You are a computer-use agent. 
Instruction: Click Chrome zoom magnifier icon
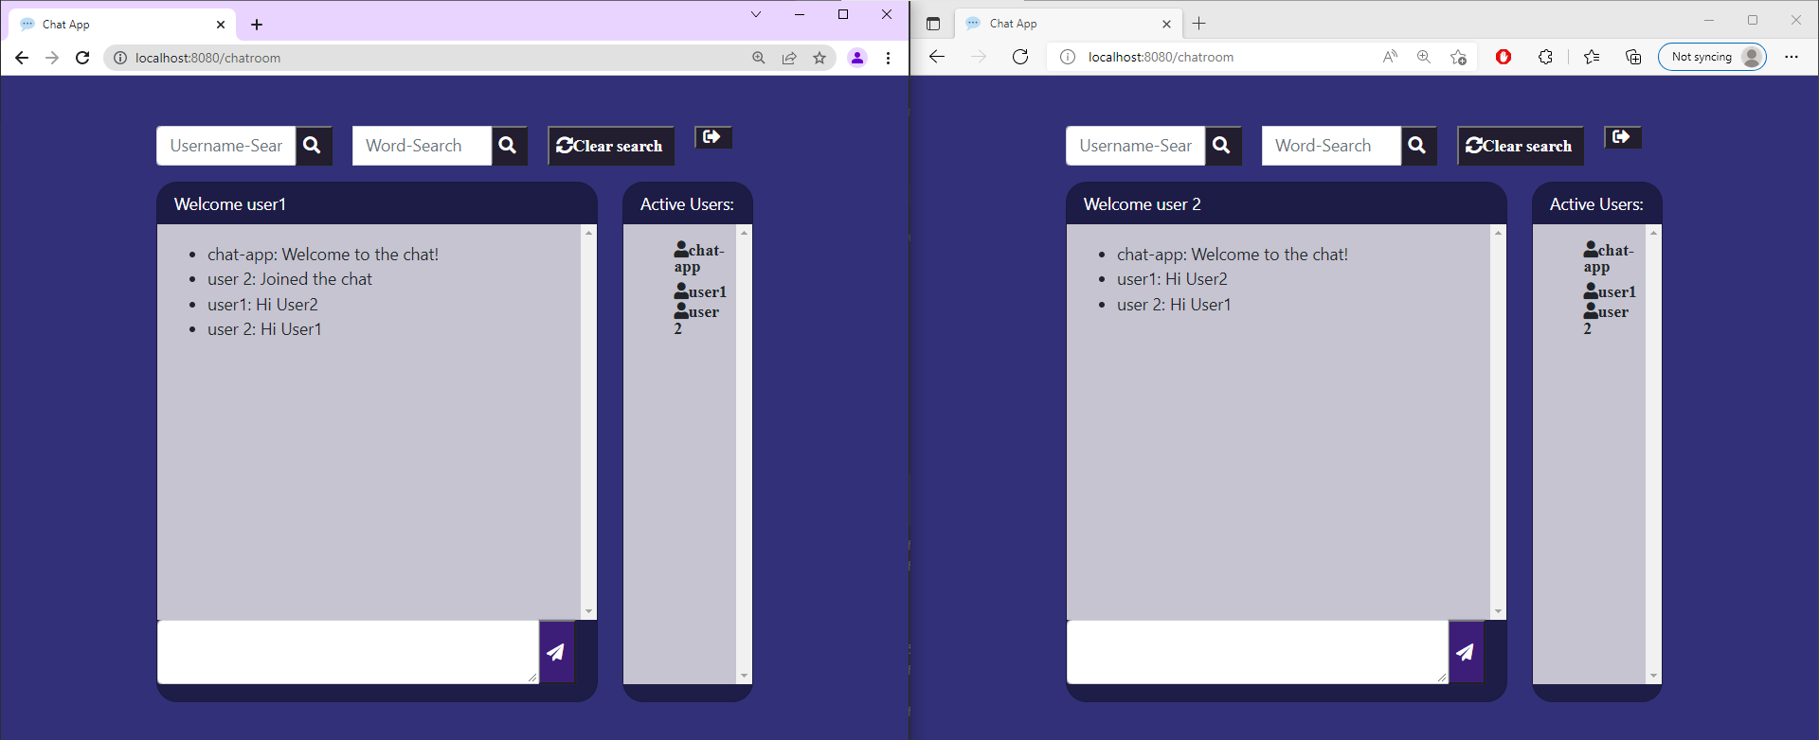click(x=759, y=58)
